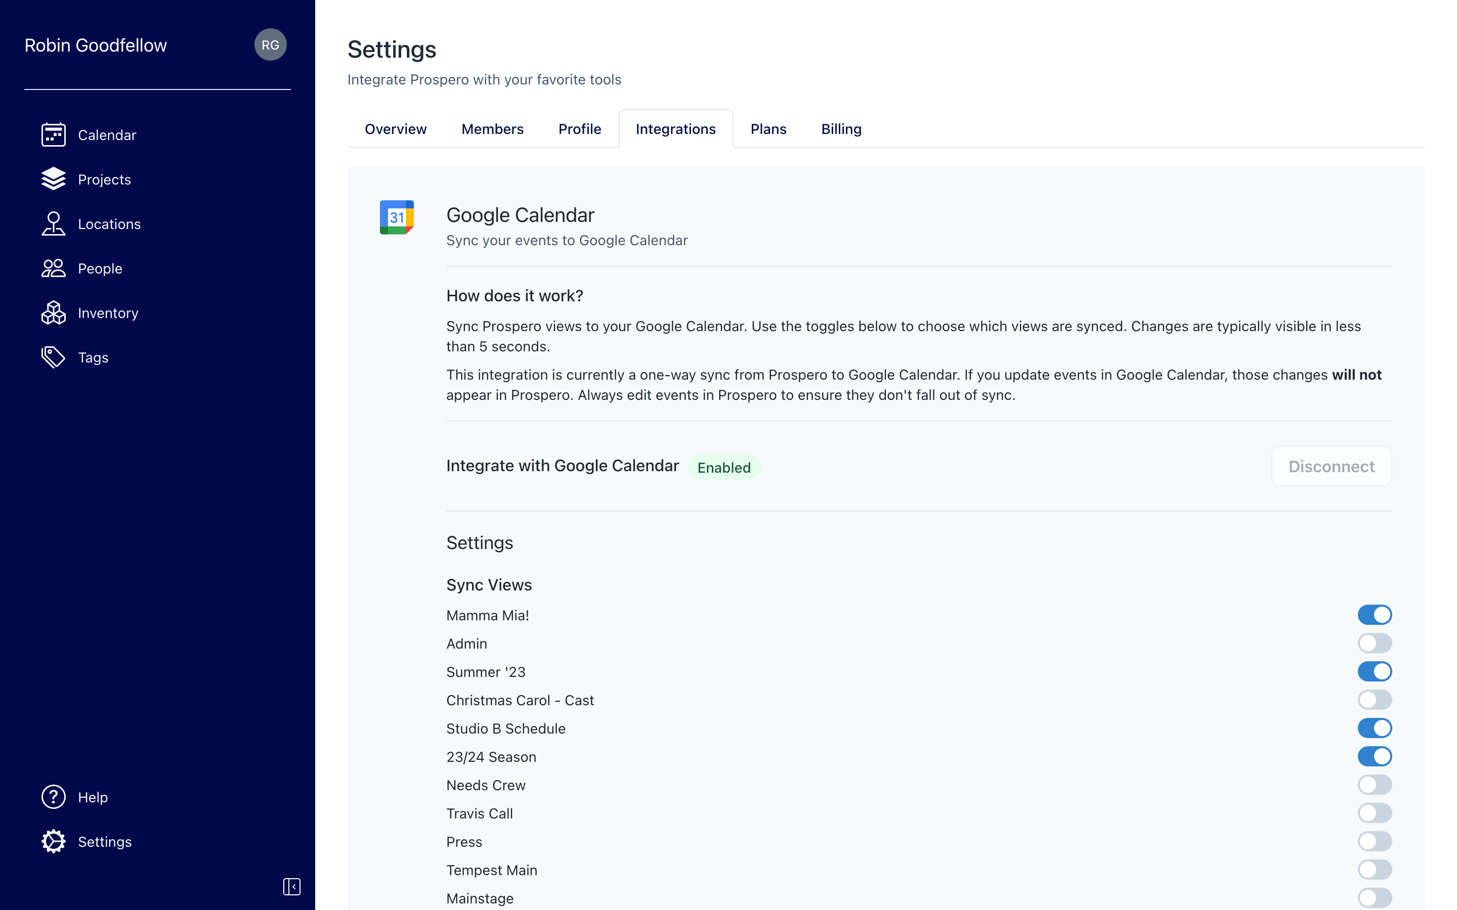
Task: Toggle the Summer '23 sync view off
Action: [x=1374, y=671]
